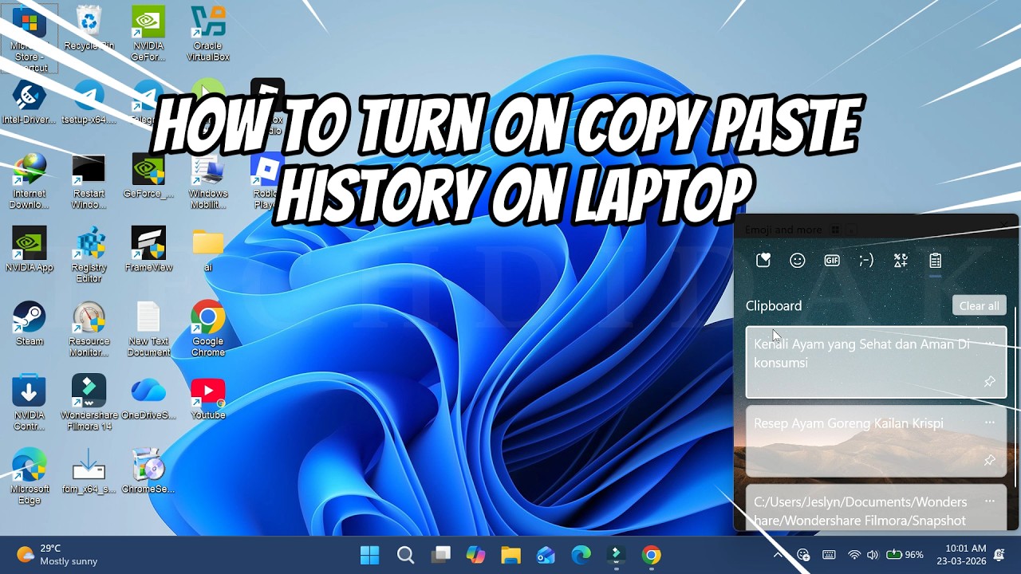
Task: Select the Wondershare Filmora 14 desktop icon
Action: pos(89,403)
